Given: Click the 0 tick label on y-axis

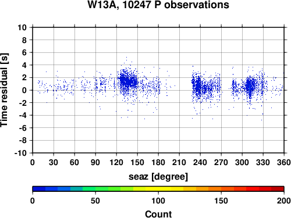Looking at the screenshot, I should point(24,90).
